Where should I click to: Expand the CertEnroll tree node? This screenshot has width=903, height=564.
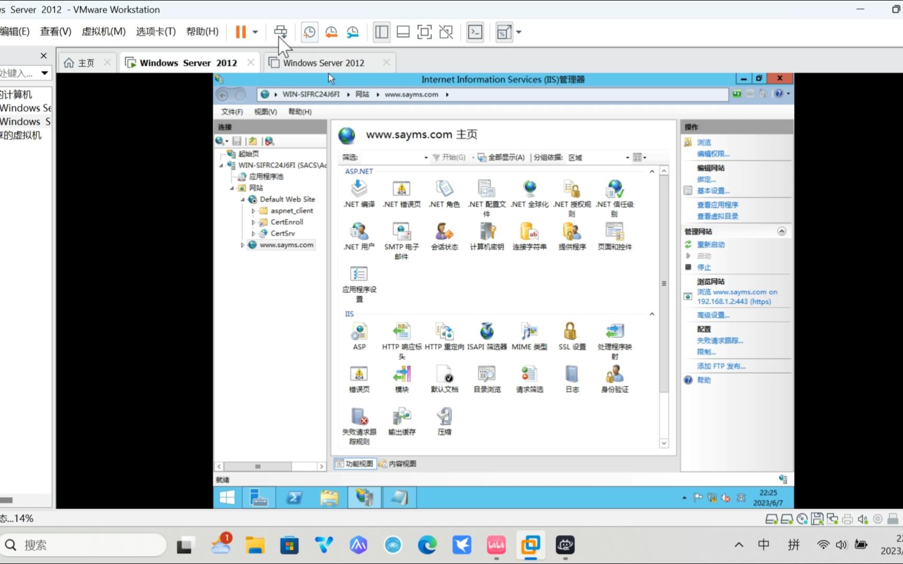click(253, 222)
